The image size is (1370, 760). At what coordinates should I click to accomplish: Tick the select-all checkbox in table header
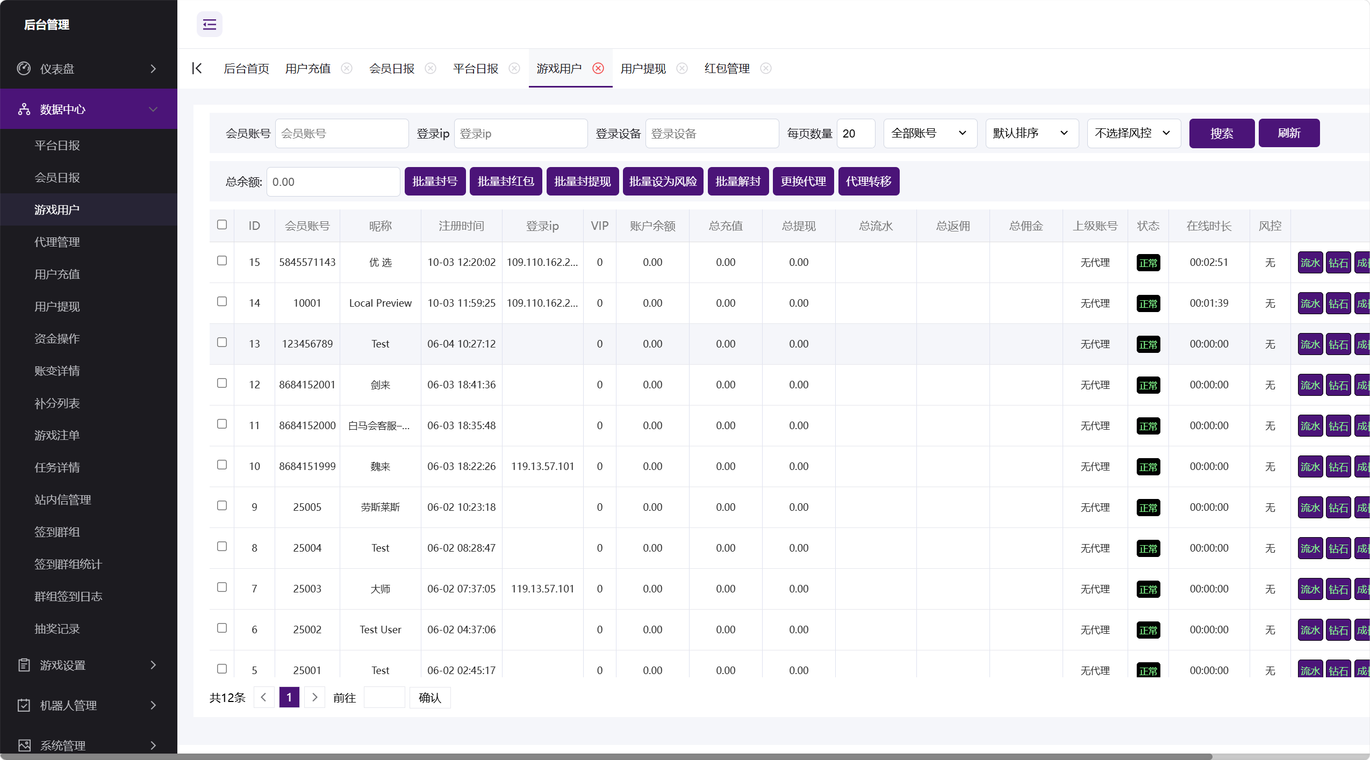pos(222,225)
